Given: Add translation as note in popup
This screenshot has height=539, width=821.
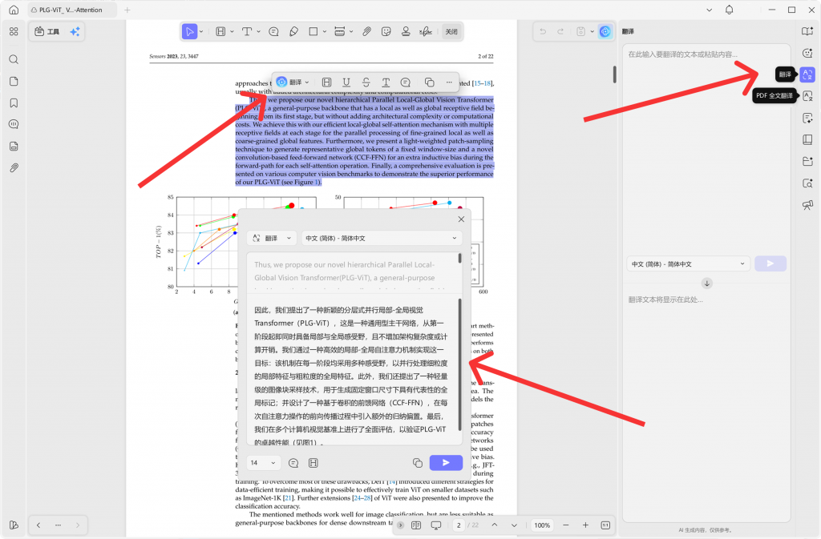Looking at the screenshot, I should tap(293, 463).
